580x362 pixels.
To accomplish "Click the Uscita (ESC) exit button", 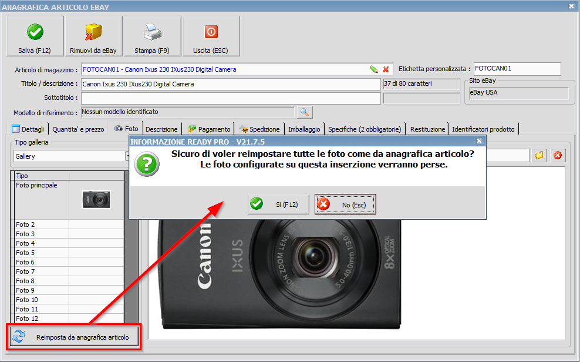I will [211, 36].
